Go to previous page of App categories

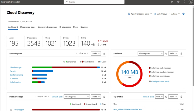[x=76, y=53]
